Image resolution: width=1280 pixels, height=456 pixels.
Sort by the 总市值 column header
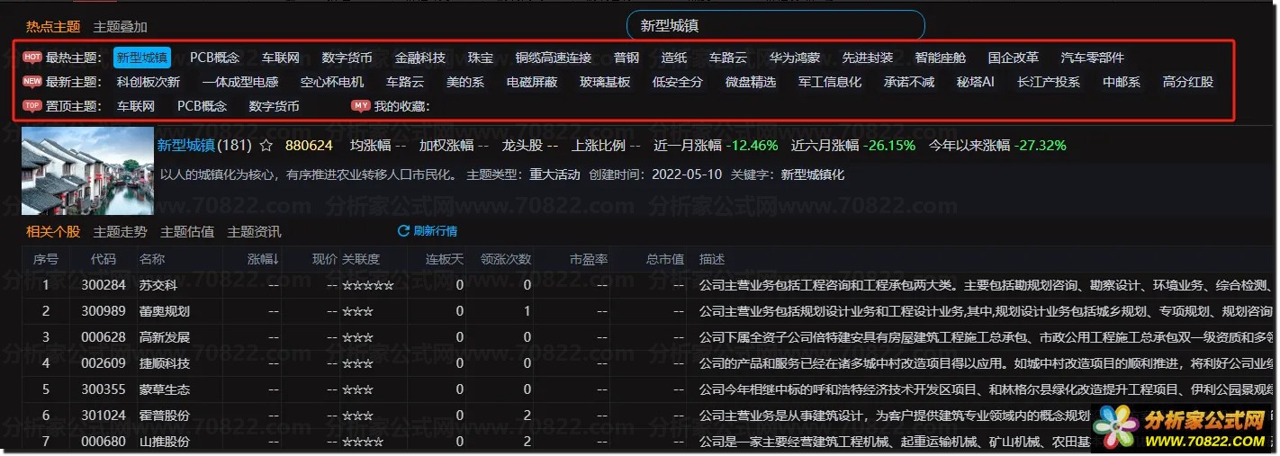[x=665, y=259]
